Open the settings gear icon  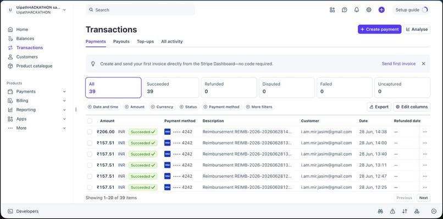[369, 10]
